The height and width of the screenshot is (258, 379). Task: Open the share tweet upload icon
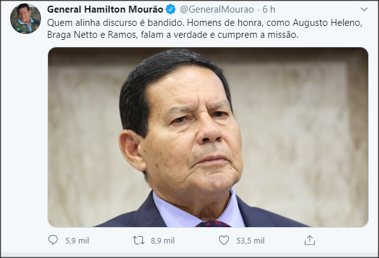coord(310,240)
